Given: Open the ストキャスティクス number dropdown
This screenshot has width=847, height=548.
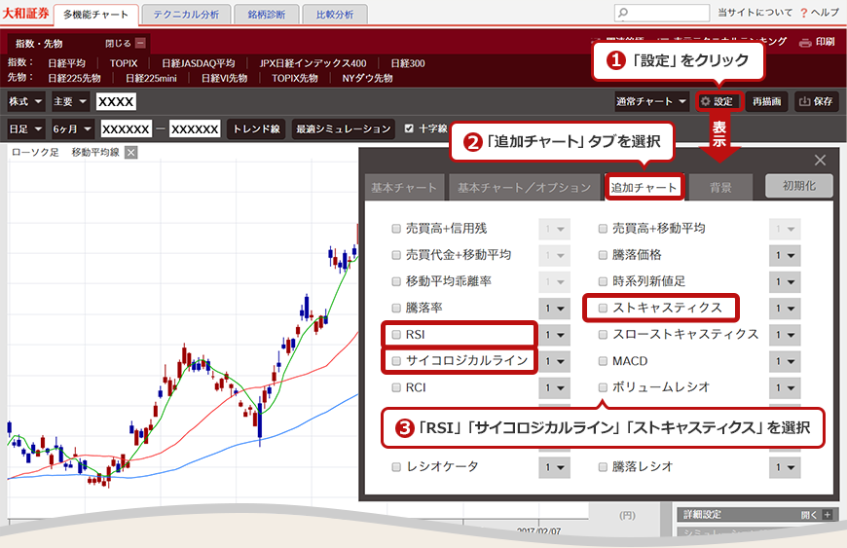Looking at the screenshot, I should 785,309.
